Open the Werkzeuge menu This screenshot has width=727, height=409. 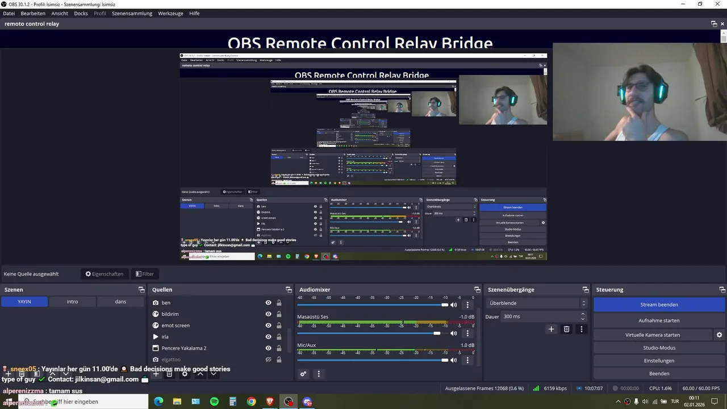tap(170, 13)
